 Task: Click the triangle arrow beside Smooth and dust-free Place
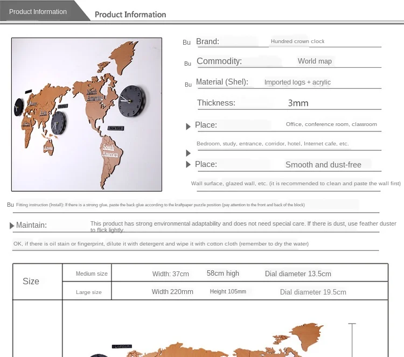pos(189,164)
